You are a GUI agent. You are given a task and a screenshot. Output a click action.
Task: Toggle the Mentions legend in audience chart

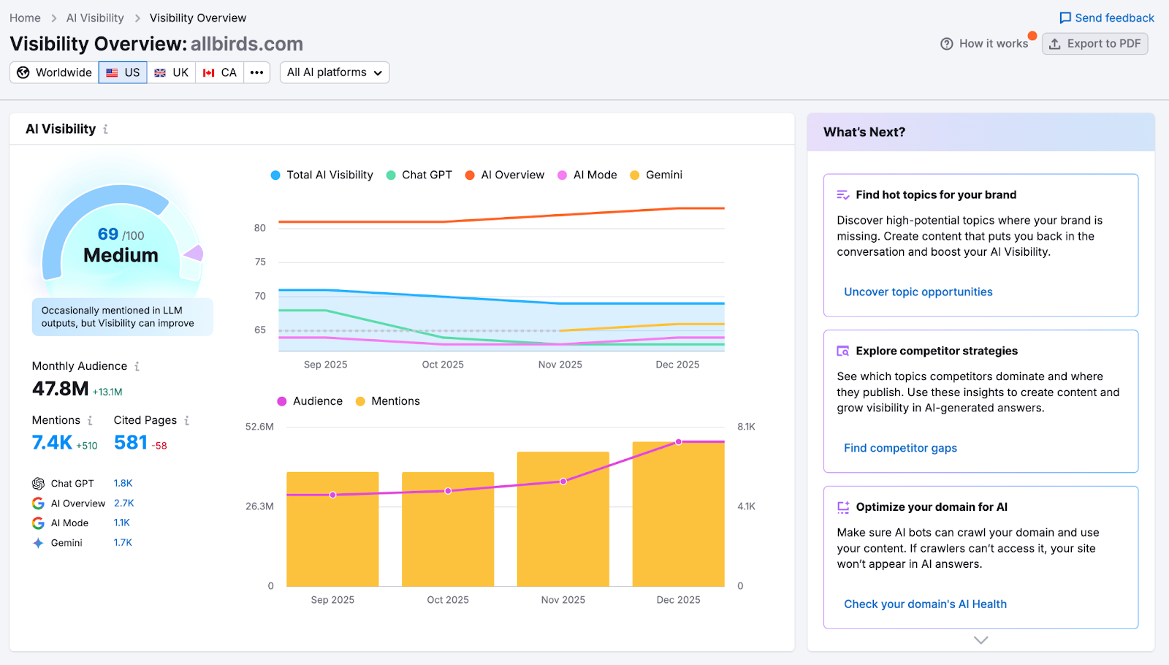point(388,400)
